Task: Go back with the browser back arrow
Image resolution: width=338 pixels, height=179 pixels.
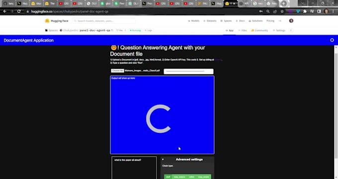Action: [5, 11]
